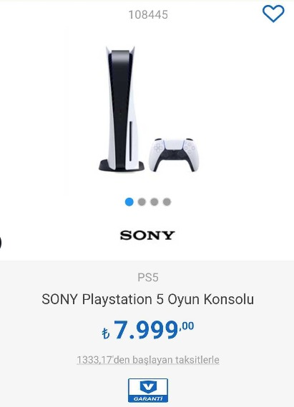Select the PS5 category label
294x407 pixels.
[x=148, y=278]
